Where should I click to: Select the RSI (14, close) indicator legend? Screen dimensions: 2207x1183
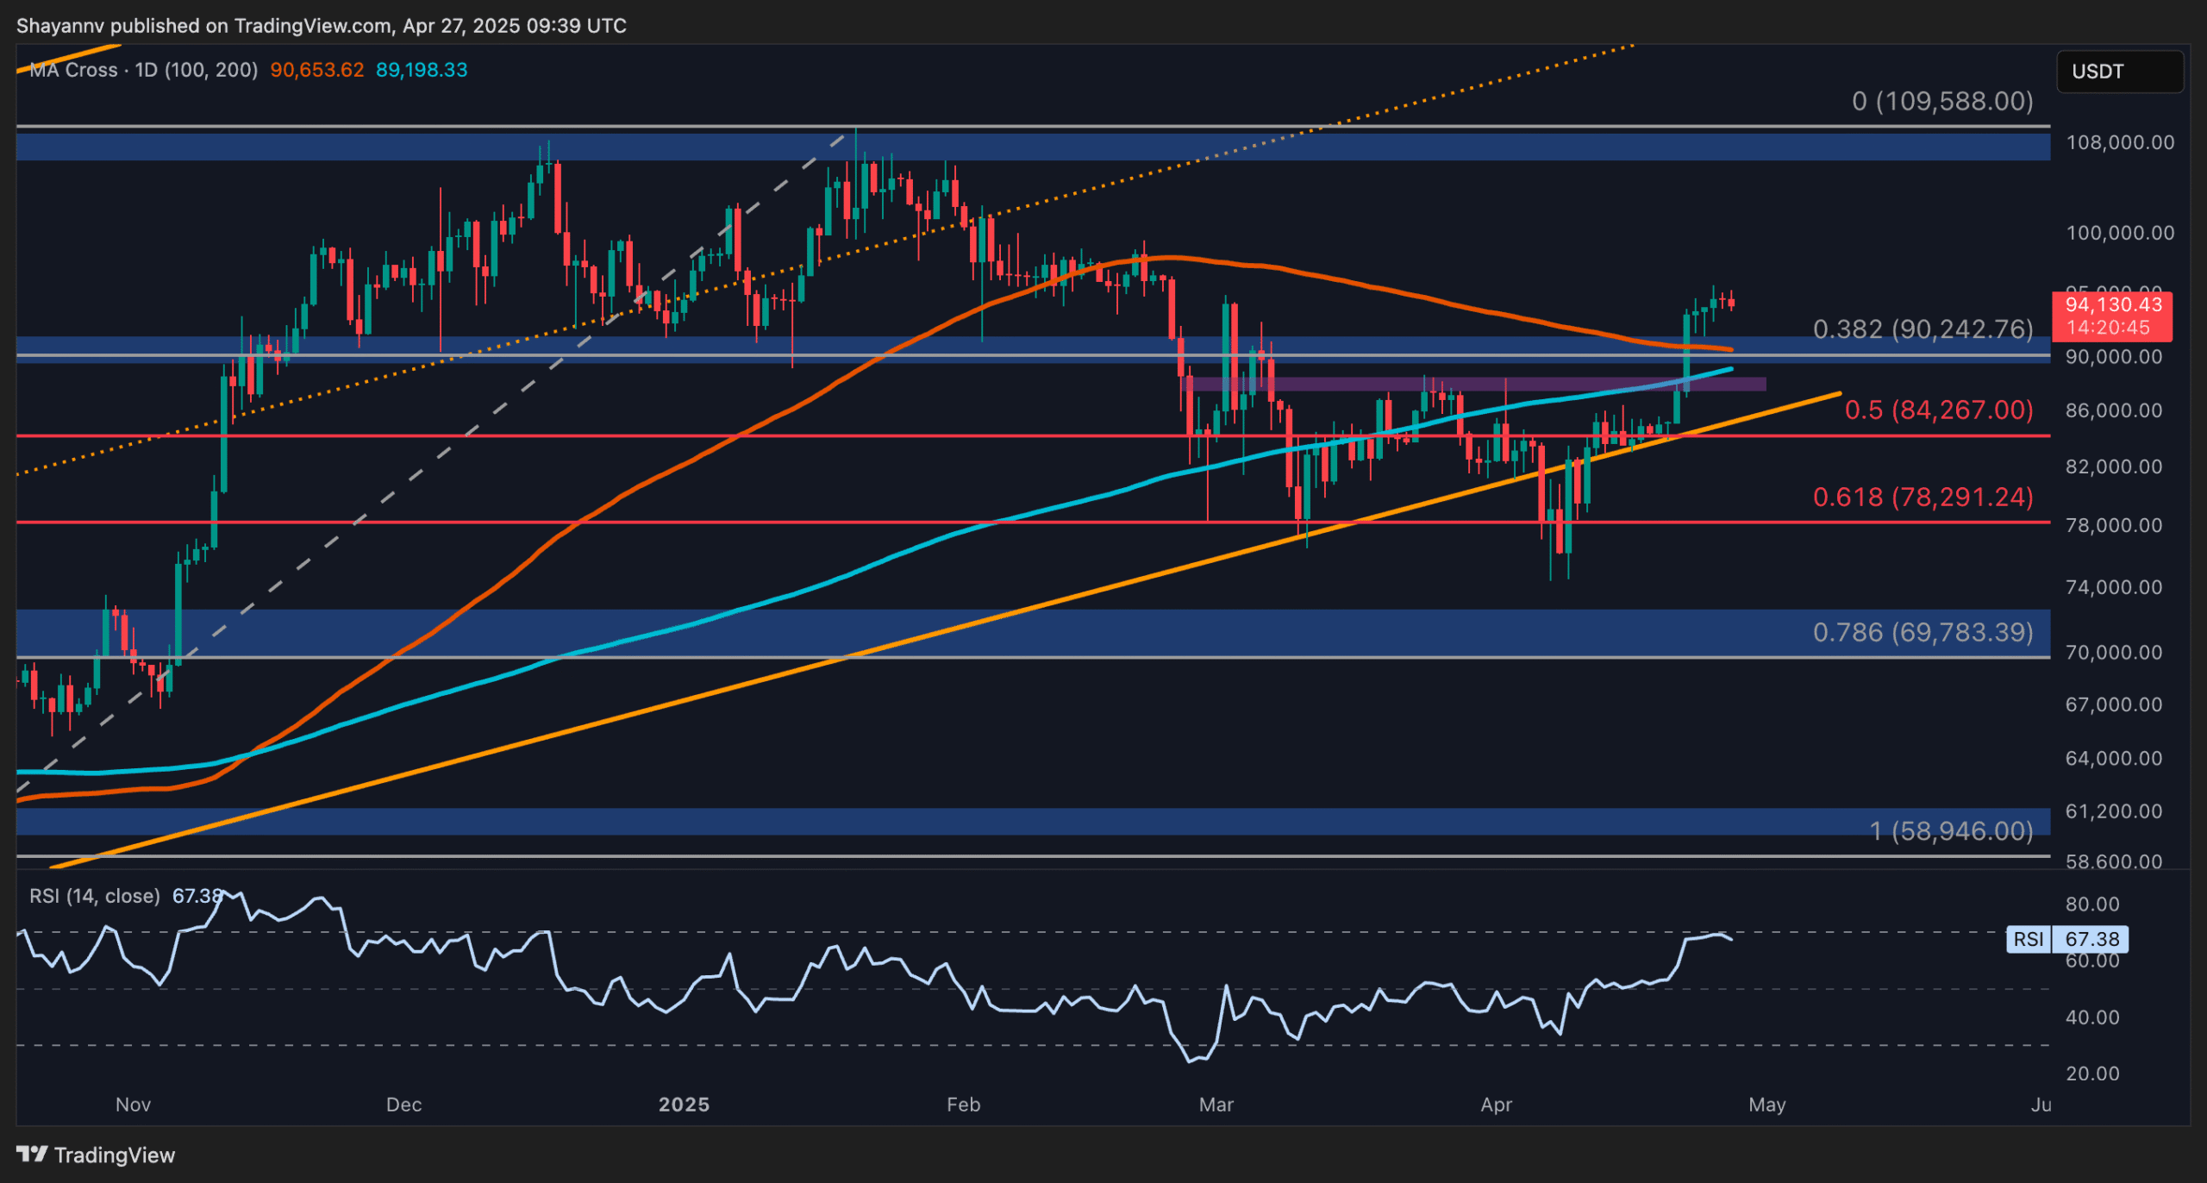click(95, 897)
